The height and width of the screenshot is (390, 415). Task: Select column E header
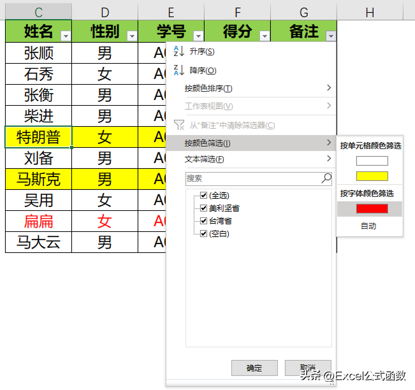click(x=171, y=12)
